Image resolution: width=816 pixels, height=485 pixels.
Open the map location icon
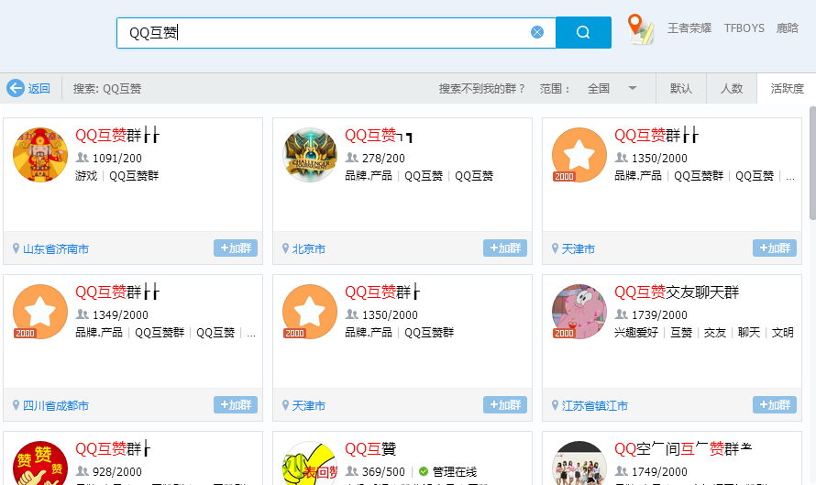click(641, 29)
